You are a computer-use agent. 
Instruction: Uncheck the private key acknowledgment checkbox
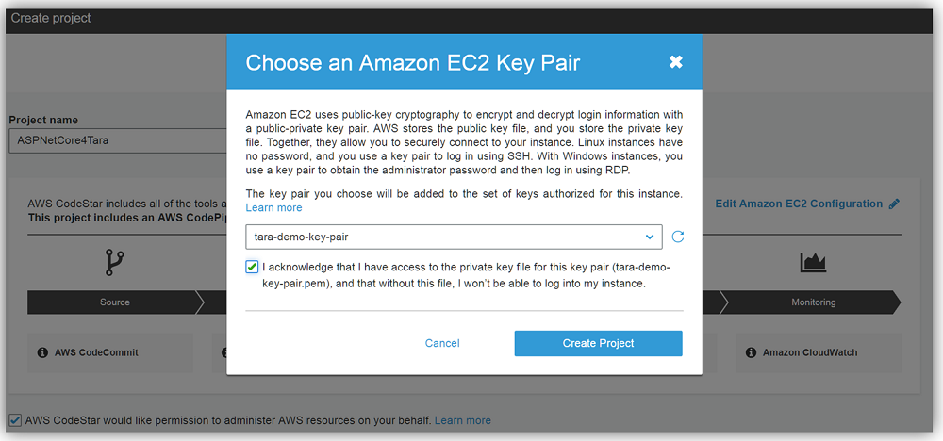point(252,267)
